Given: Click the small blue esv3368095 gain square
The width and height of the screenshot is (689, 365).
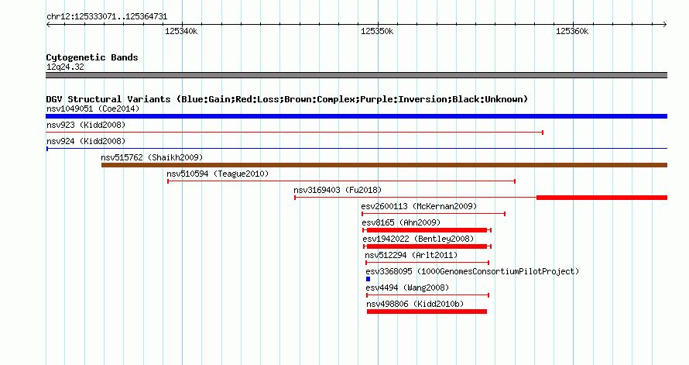Looking at the screenshot, I should coord(368,279).
